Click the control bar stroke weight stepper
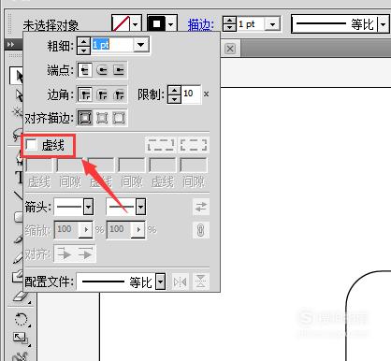This screenshot has height=361, width=391. click(229, 24)
